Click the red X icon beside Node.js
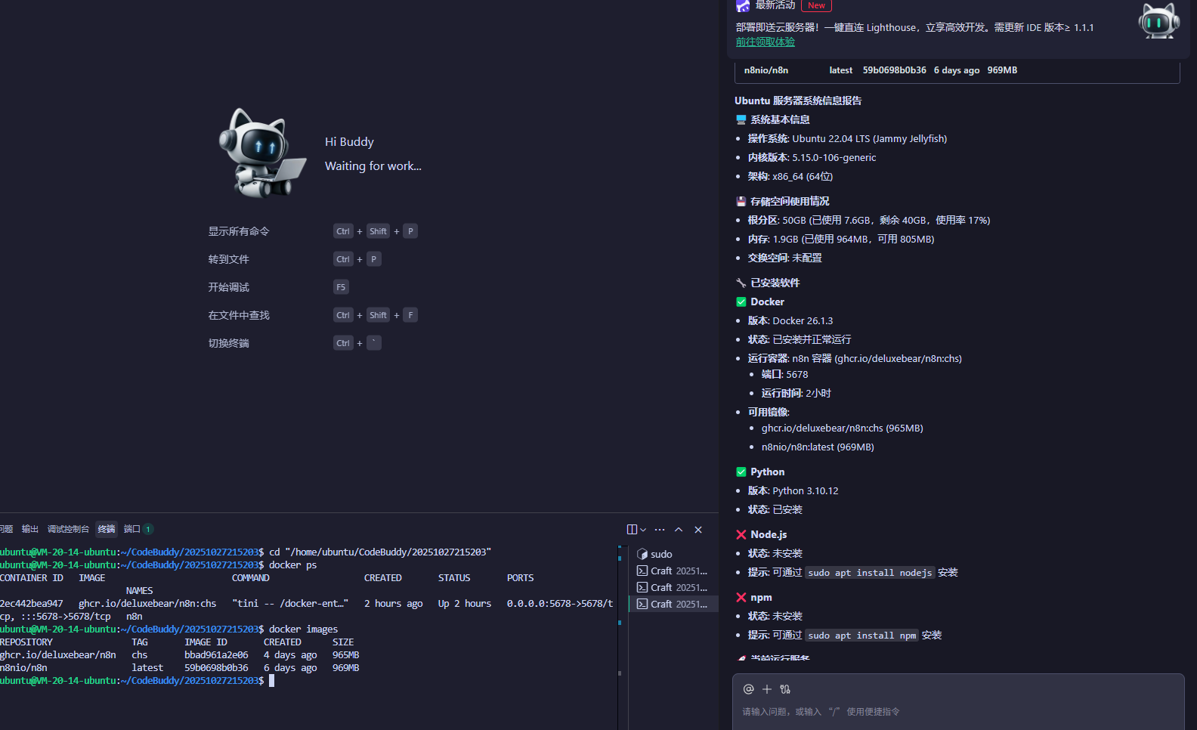 point(741,534)
